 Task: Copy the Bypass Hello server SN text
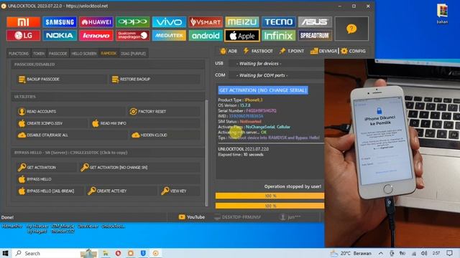(x=70, y=153)
